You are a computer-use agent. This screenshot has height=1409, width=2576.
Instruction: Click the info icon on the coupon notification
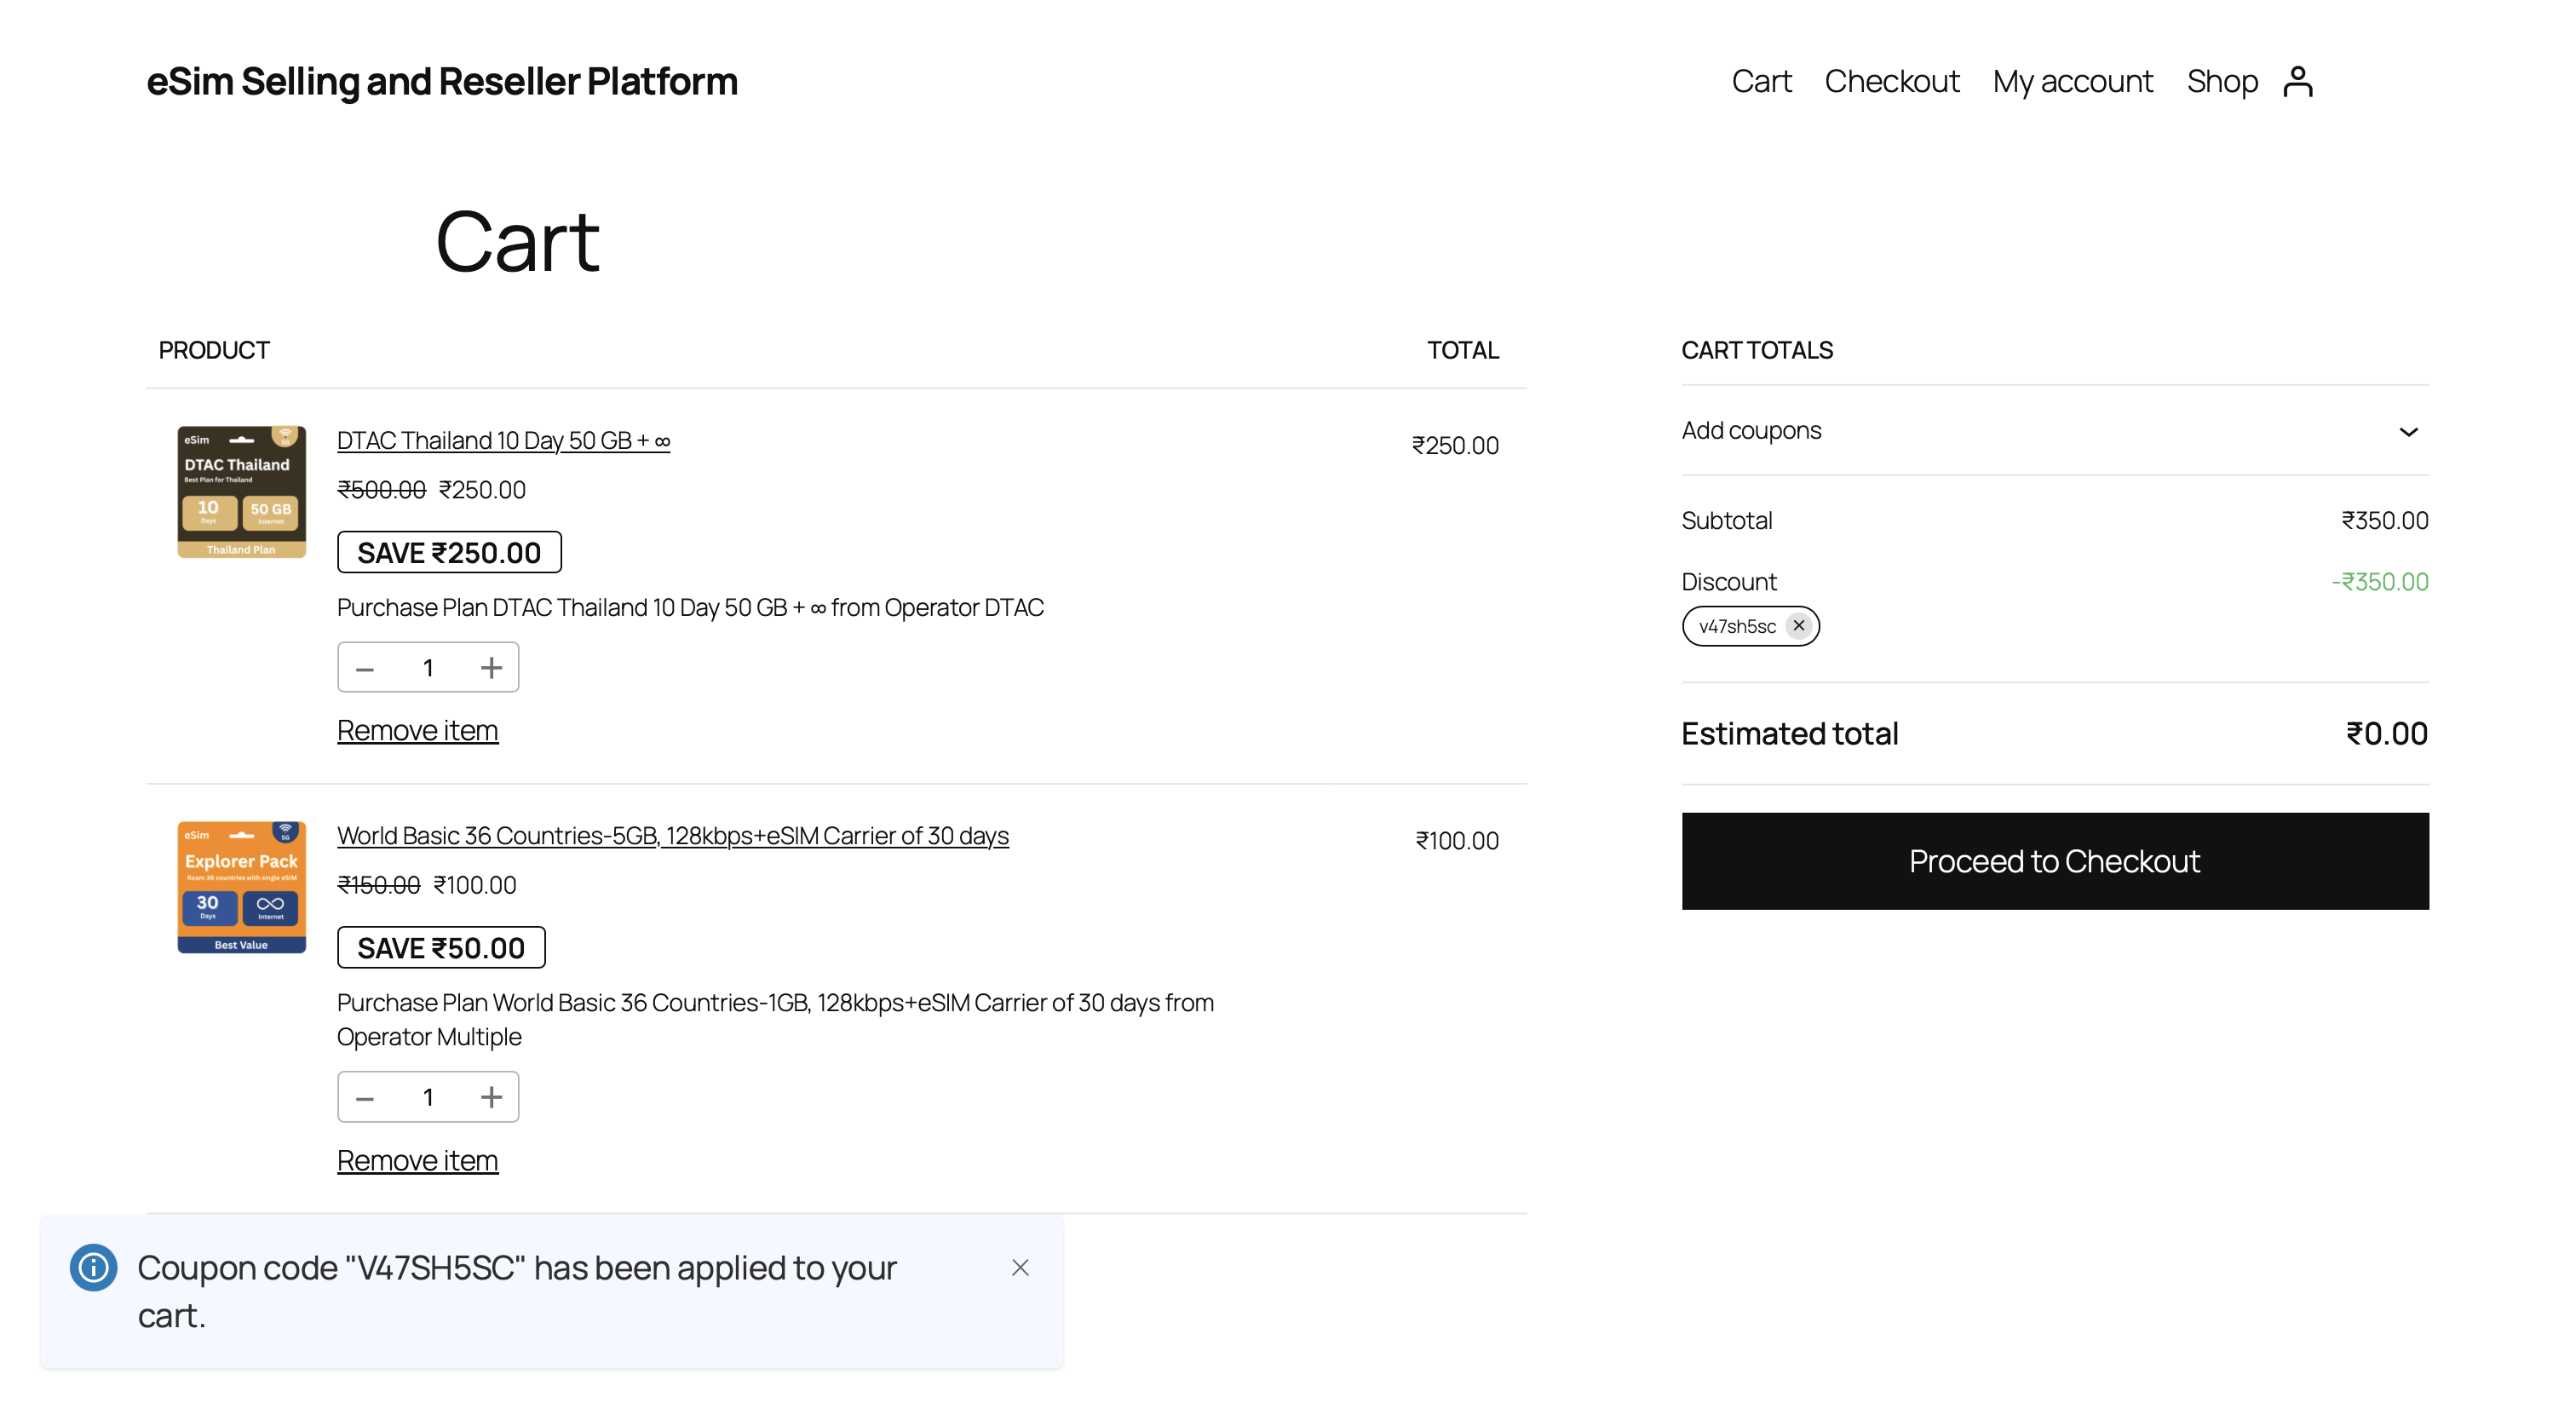[92, 1268]
